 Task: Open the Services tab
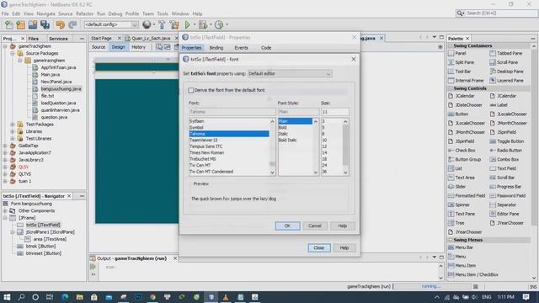58,39
